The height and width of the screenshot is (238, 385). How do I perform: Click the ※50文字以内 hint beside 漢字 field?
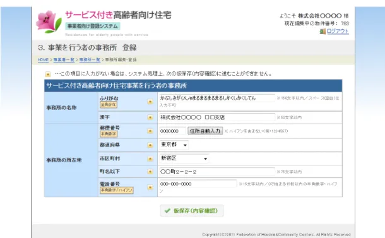click(289, 117)
